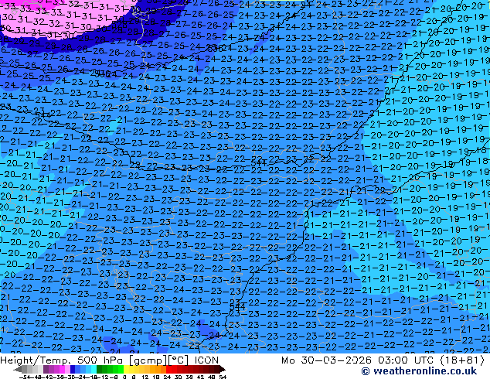Click the '54' label at the legend's end

pos(223,377)
